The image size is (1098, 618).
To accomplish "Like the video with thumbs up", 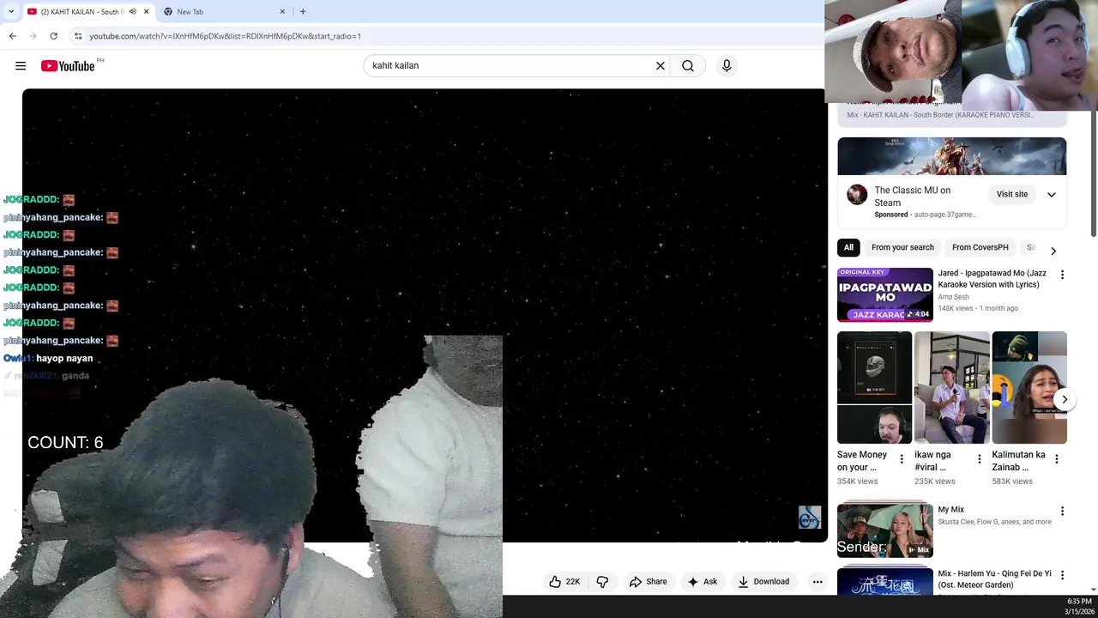I will click(x=556, y=581).
